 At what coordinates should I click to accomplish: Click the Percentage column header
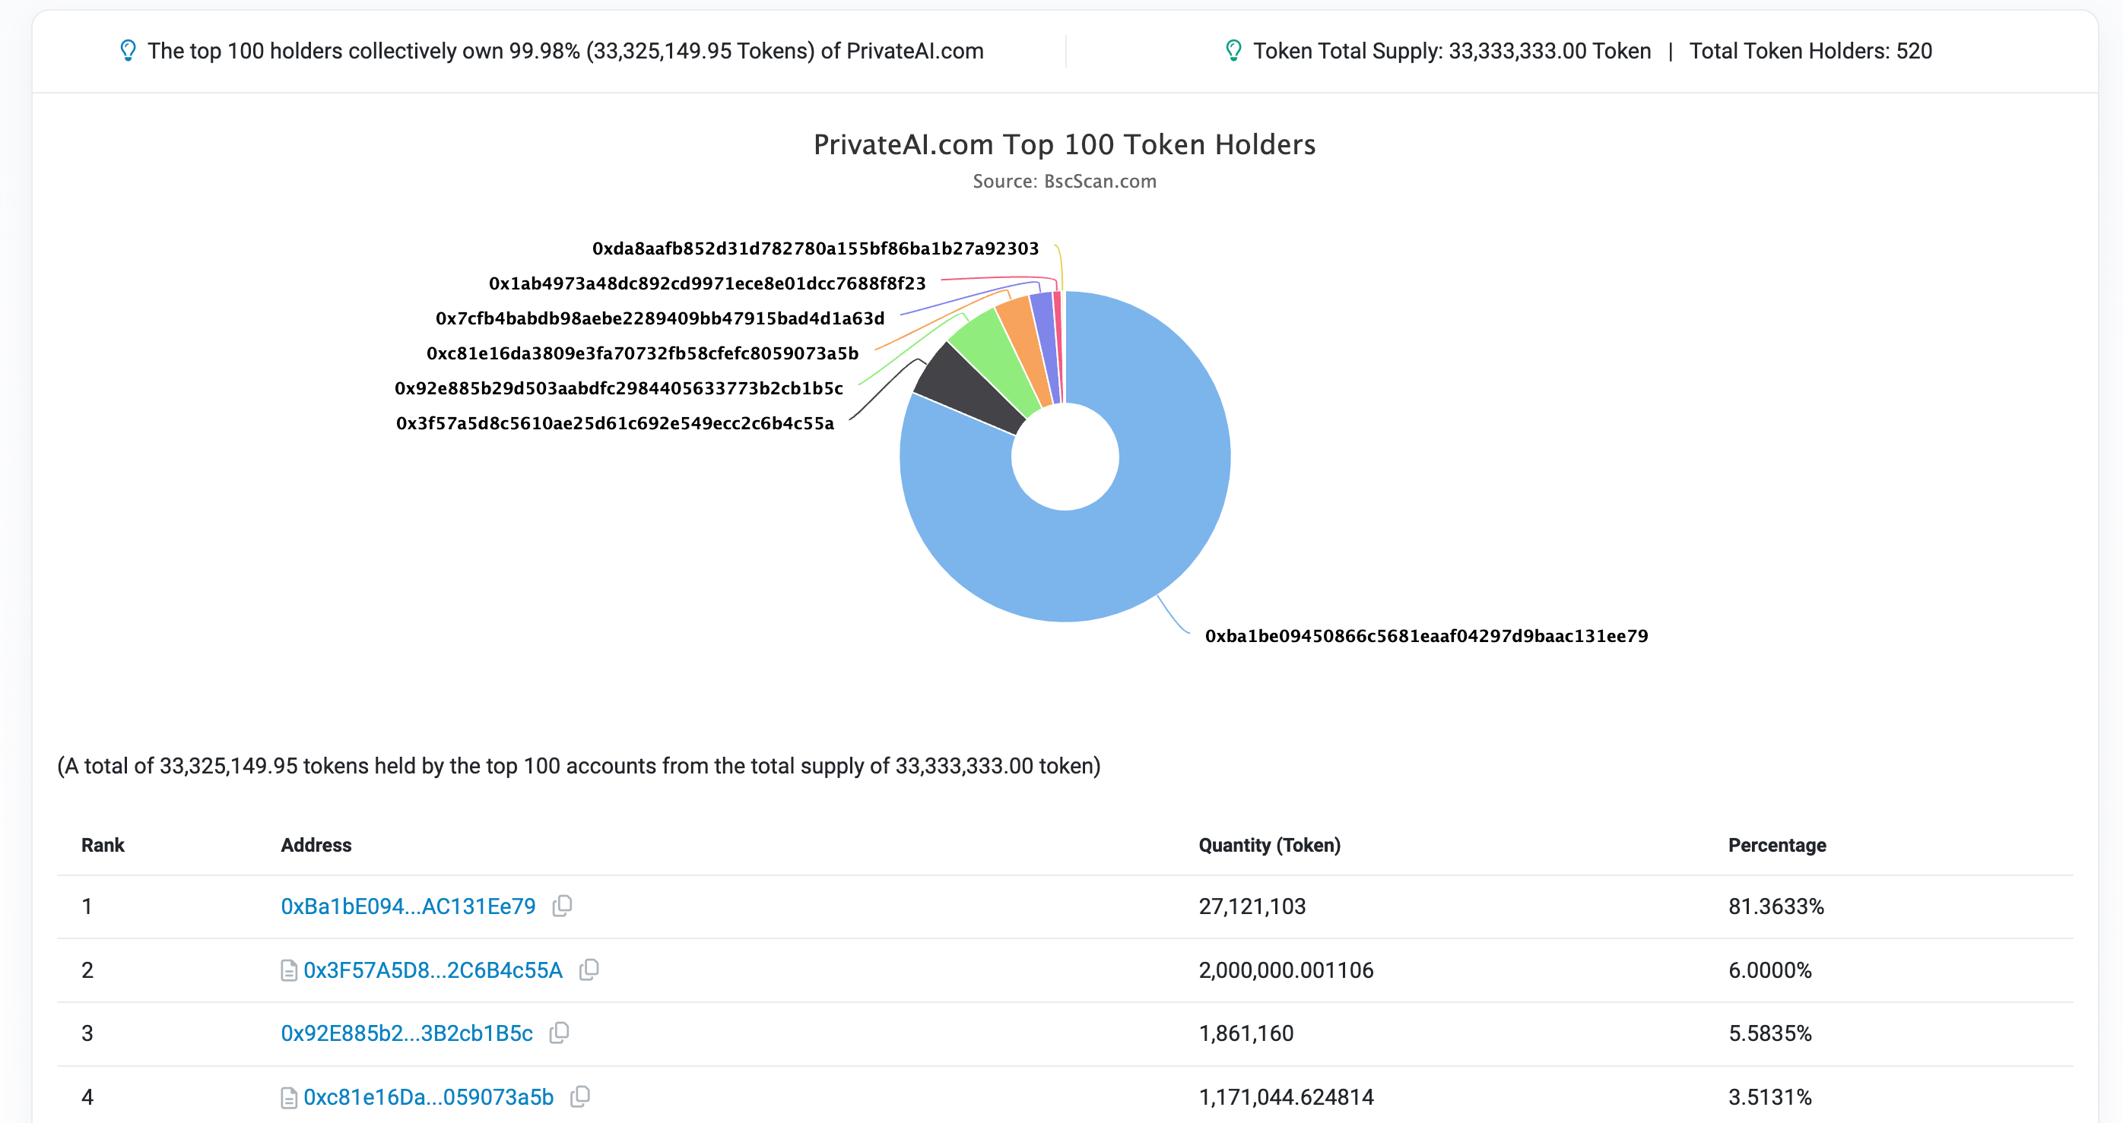[x=1777, y=845]
